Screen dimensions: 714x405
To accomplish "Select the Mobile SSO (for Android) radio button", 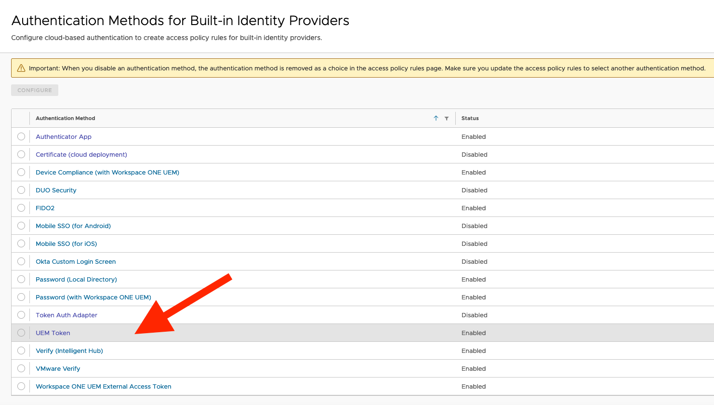I will tap(21, 226).
